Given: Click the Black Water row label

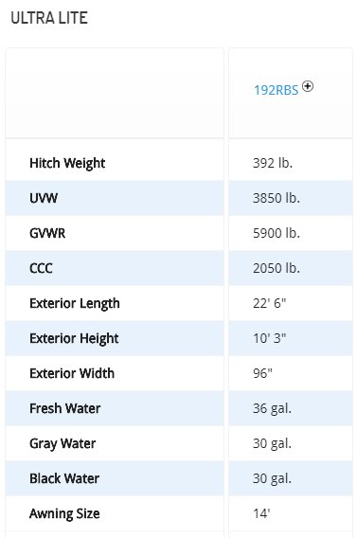Looking at the screenshot, I should click(64, 478).
